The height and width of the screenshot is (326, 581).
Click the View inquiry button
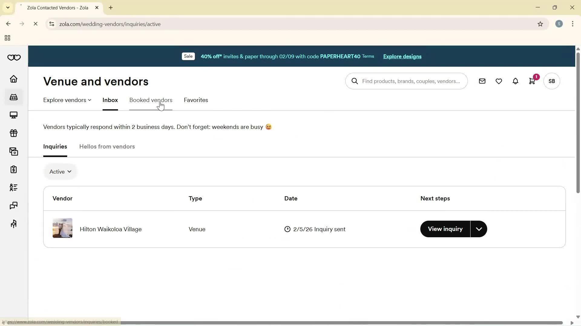tap(445, 229)
